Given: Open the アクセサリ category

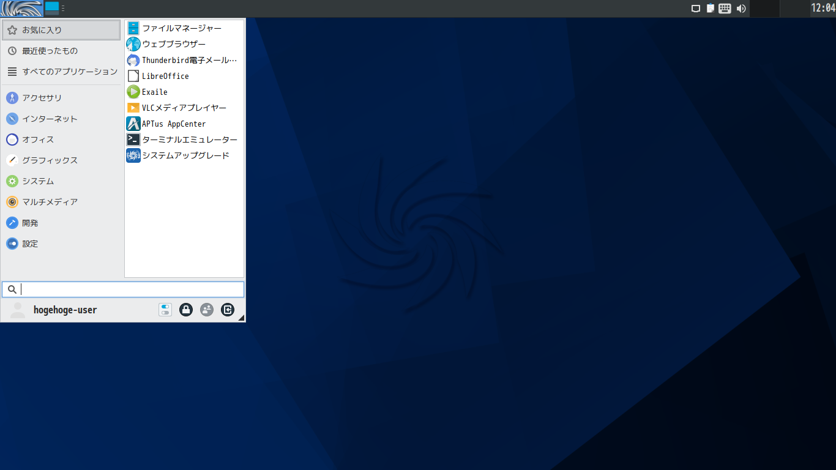Looking at the screenshot, I should (x=61, y=98).
